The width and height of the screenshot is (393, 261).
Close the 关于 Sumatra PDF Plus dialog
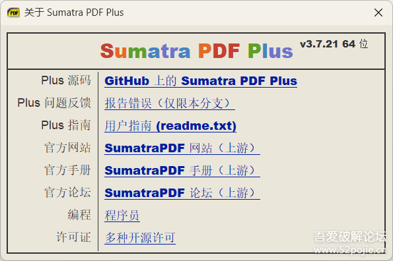(x=378, y=13)
